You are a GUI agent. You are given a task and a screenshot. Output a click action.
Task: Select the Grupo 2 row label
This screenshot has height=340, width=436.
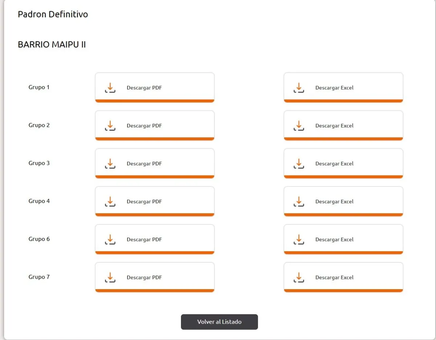click(x=39, y=125)
